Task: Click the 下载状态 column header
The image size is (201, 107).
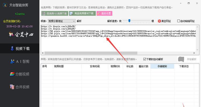Action: (184, 66)
